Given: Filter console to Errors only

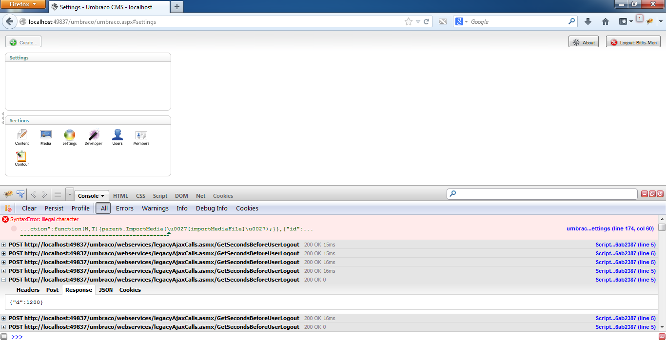Looking at the screenshot, I should click(125, 208).
